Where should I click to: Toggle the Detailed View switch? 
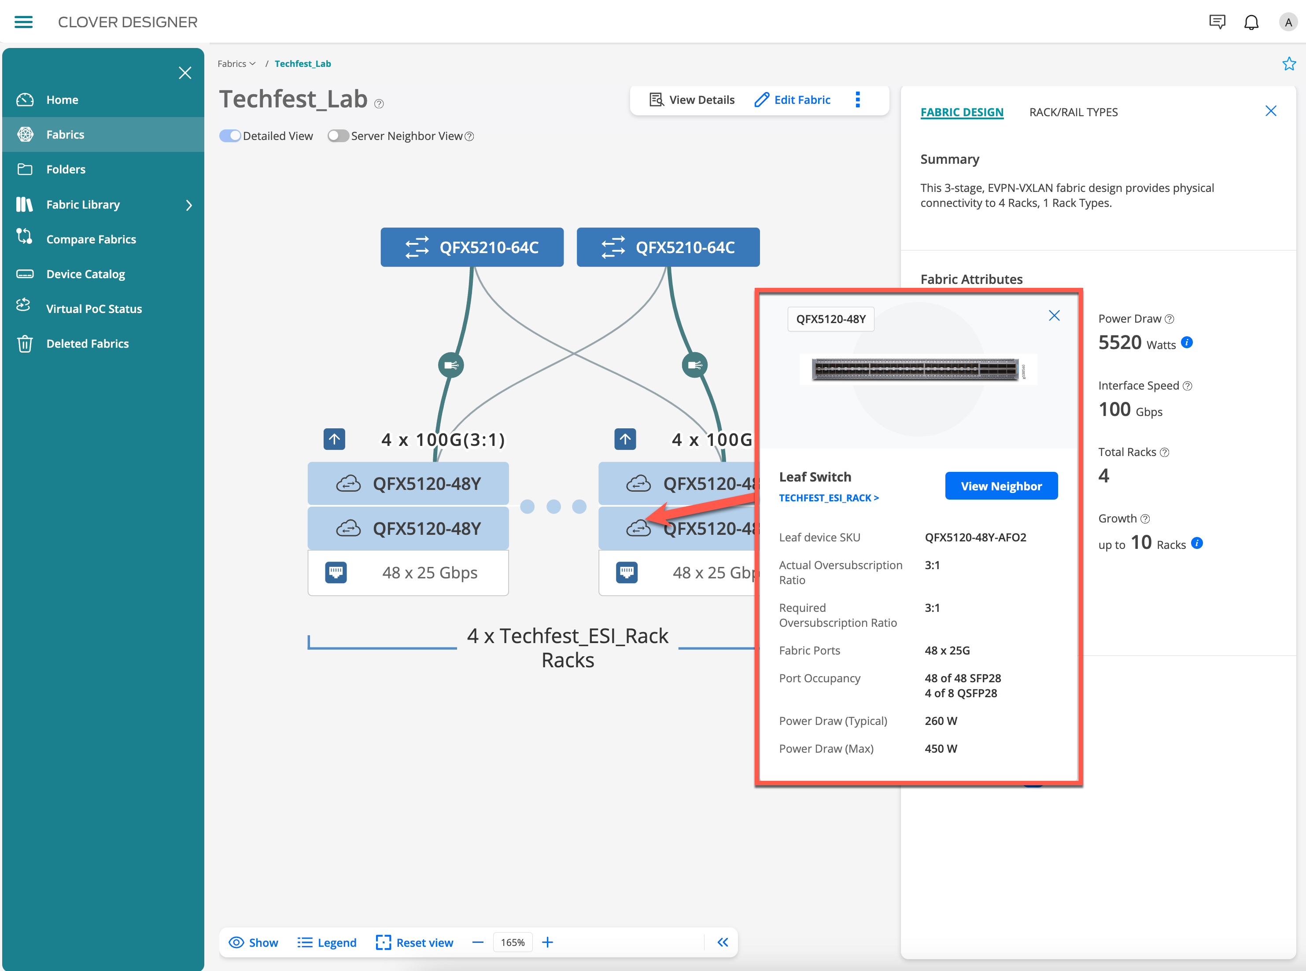(230, 136)
